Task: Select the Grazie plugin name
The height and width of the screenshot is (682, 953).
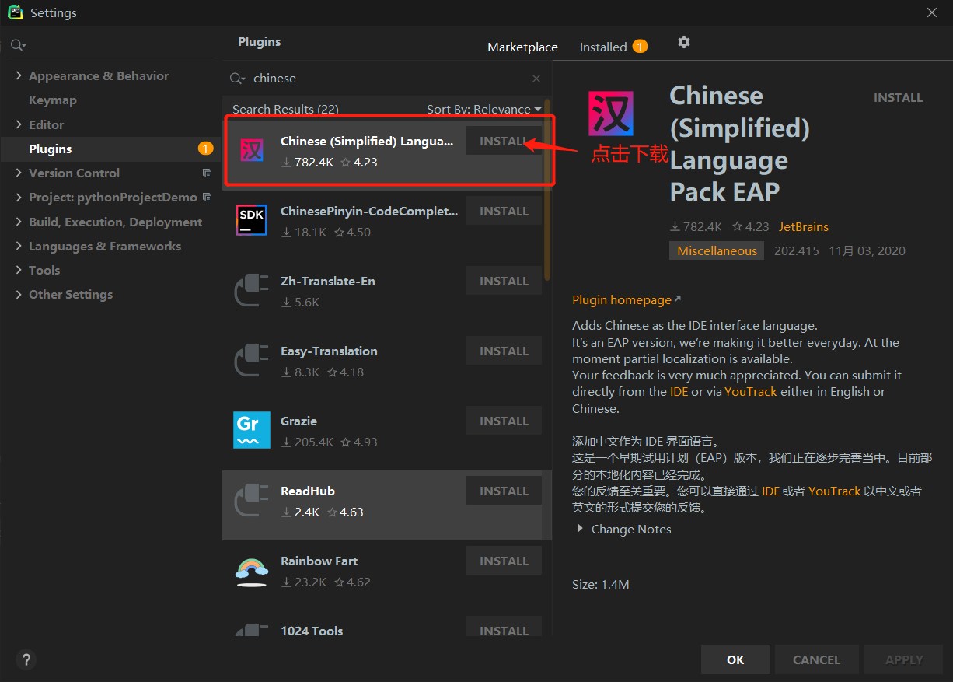Action: point(298,421)
